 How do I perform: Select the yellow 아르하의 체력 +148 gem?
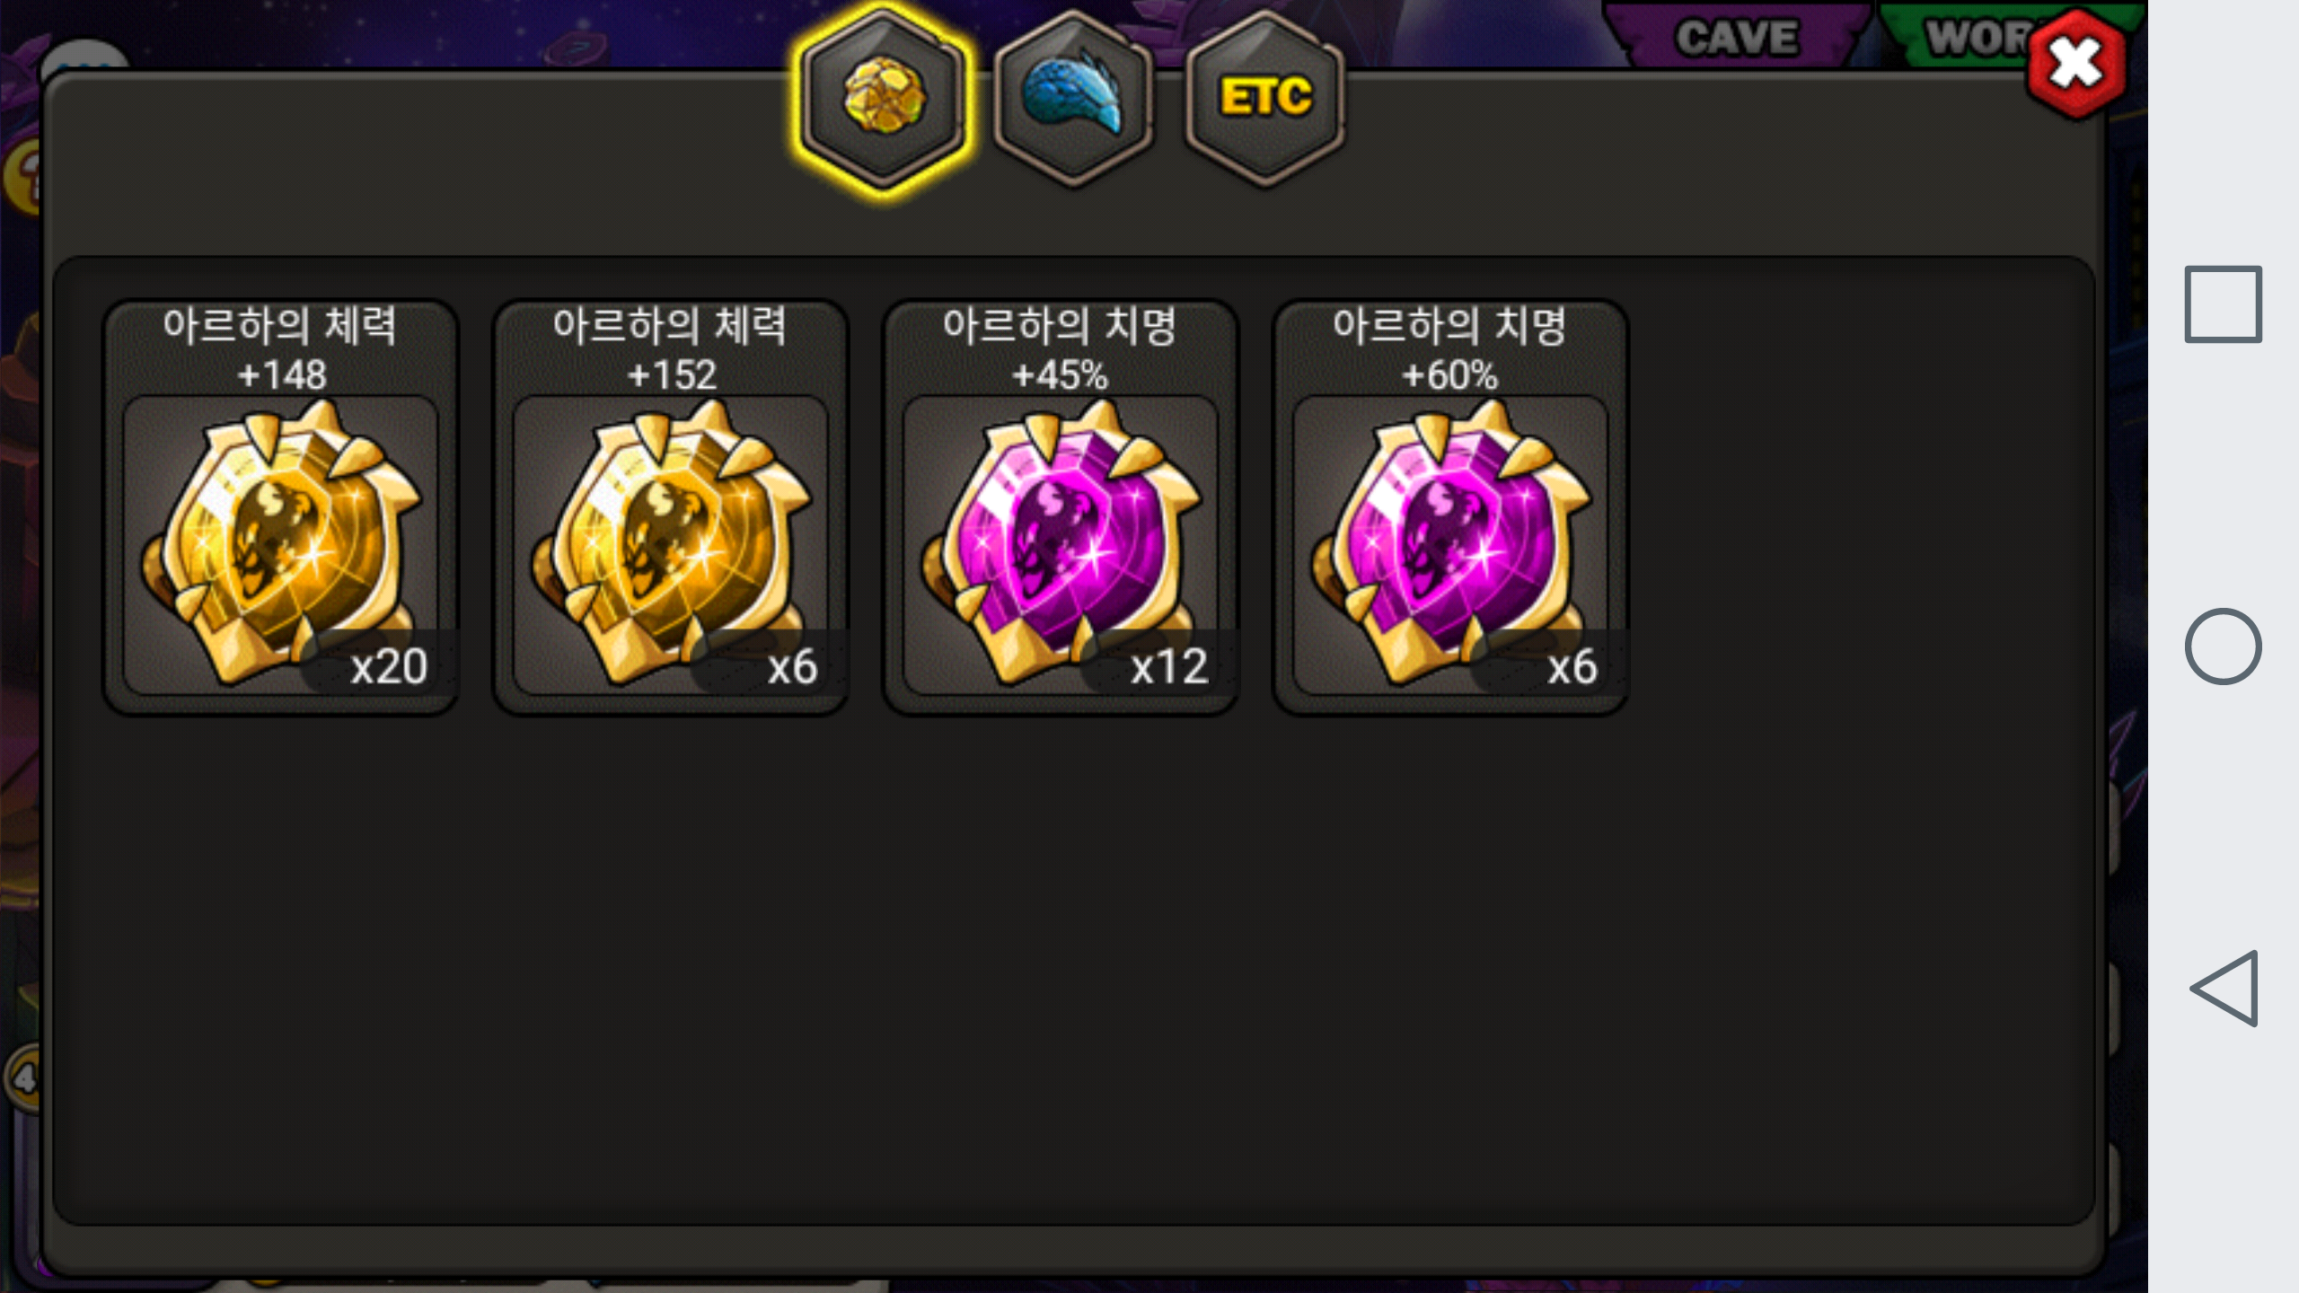(x=281, y=507)
